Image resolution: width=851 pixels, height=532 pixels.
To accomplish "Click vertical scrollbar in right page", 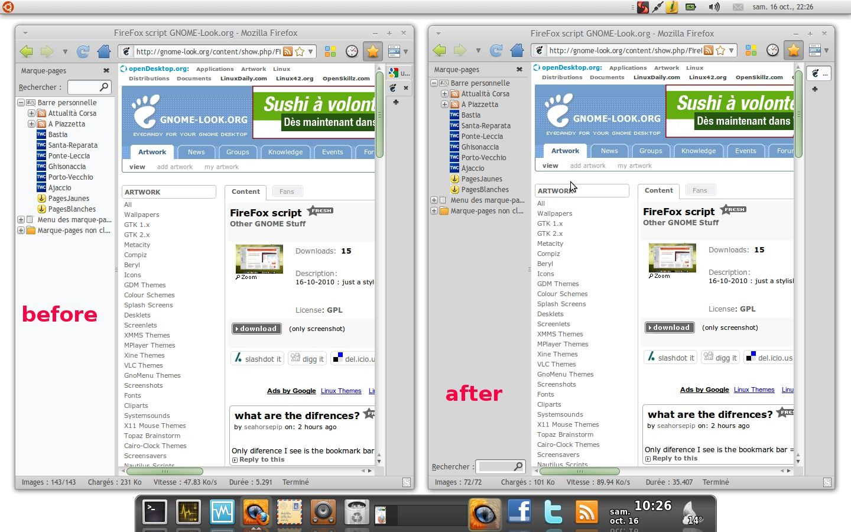I will [798, 113].
